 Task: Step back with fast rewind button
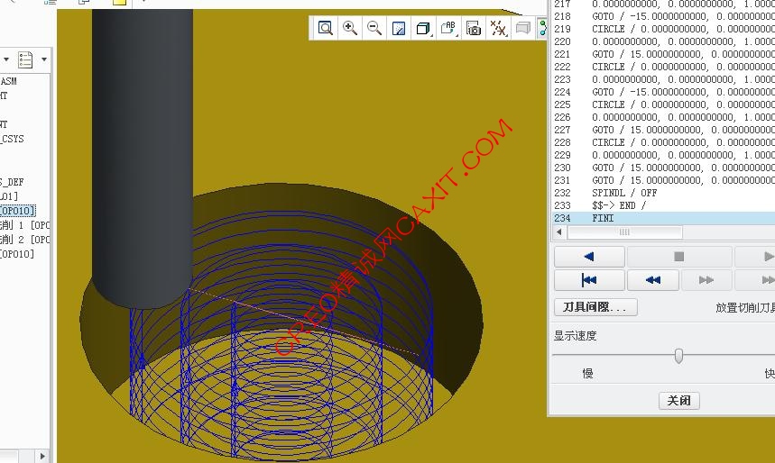coord(653,280)
